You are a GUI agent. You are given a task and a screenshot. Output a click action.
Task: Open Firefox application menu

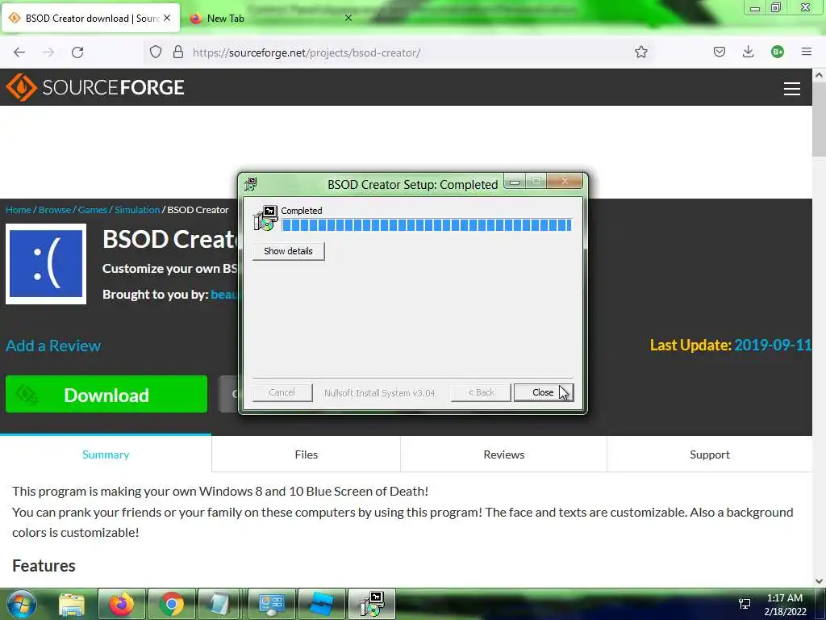pos(806,52)
